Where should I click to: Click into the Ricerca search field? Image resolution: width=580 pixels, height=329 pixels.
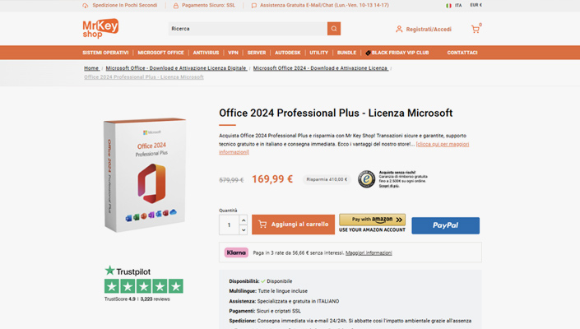point(247,29)
